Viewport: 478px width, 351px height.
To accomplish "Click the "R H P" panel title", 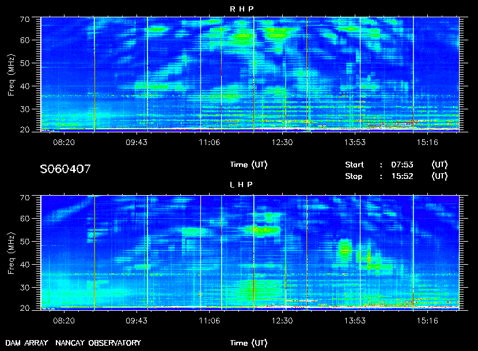I will [x=241, y=9].
